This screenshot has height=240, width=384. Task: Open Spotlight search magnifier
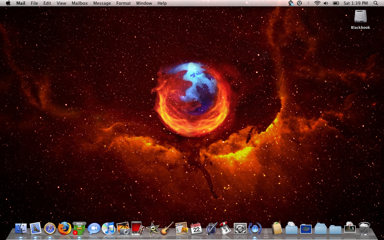[376, 3]
